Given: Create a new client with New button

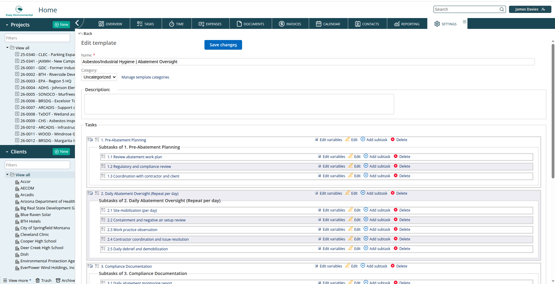Looking at the screenshot, I should [x=61, y=152].
